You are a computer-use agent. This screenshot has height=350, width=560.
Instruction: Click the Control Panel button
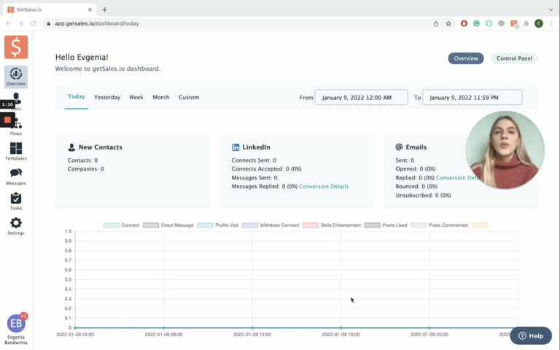click(514, 58)
